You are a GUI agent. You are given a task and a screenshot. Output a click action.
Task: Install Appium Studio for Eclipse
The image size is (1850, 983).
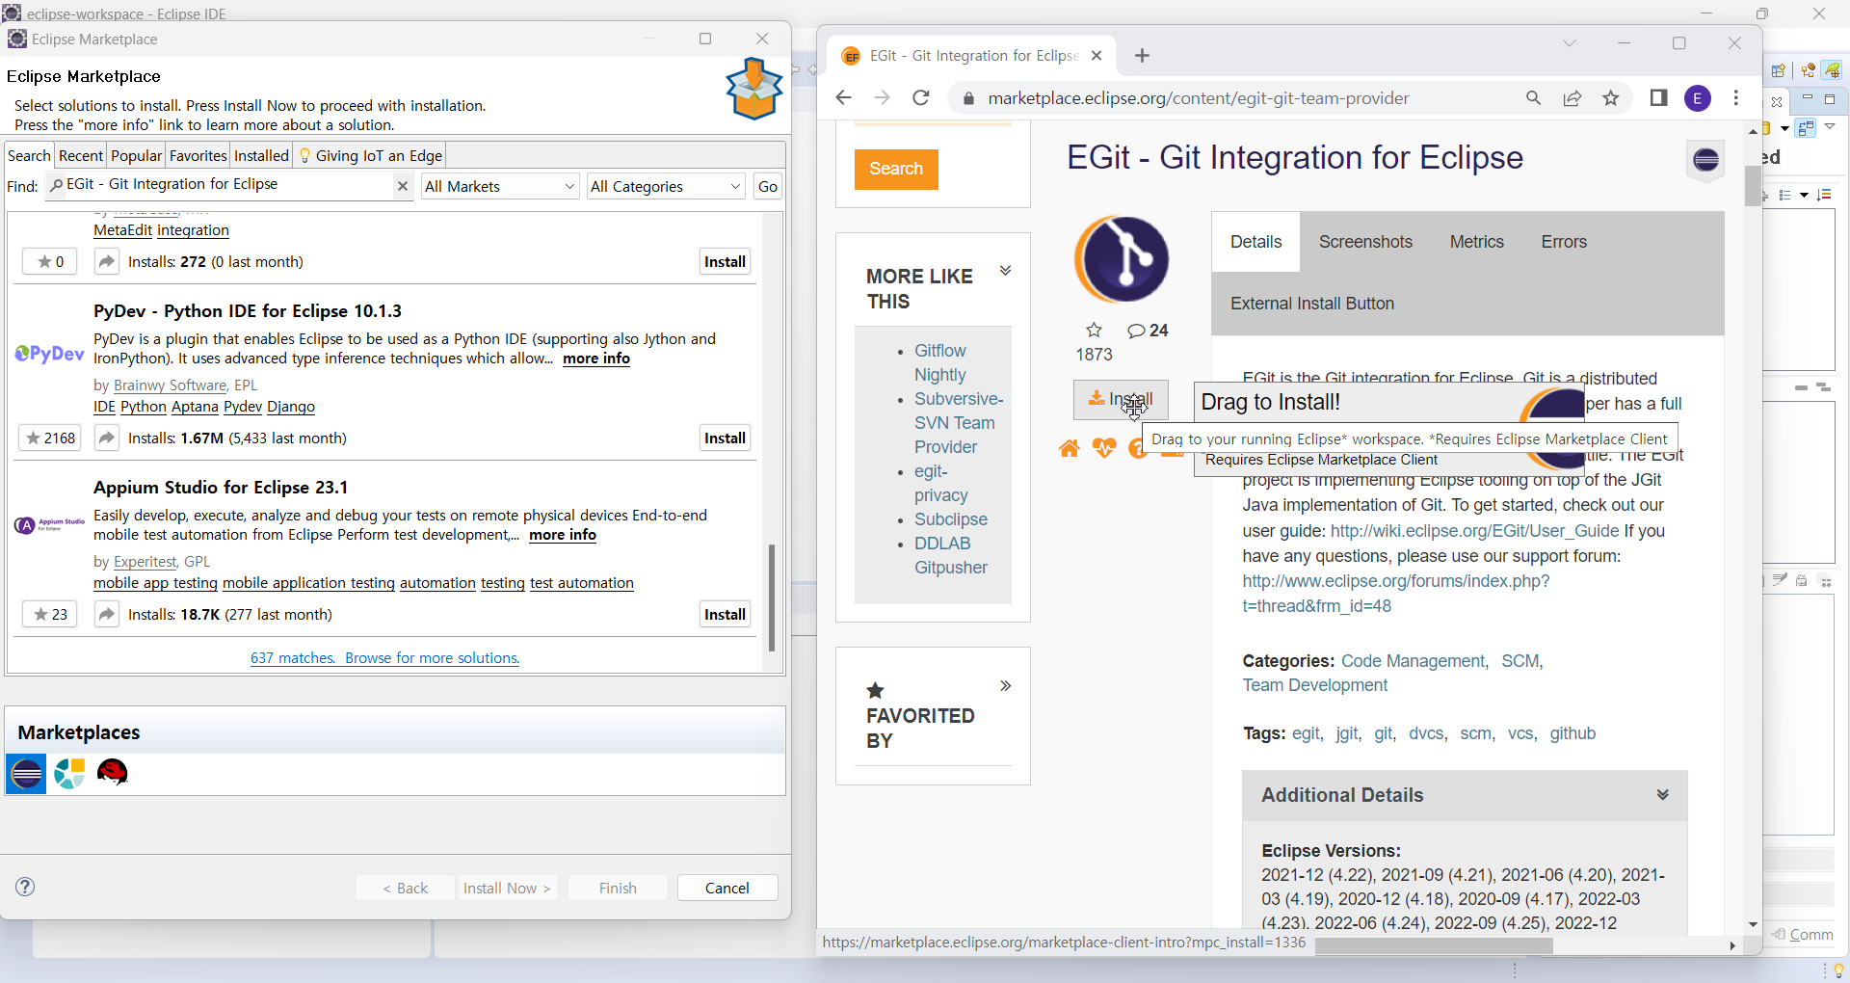tap(725, 615)
